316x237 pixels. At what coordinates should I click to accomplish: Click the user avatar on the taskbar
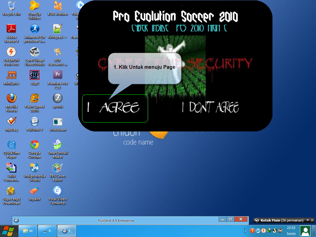tap(305, 231)
